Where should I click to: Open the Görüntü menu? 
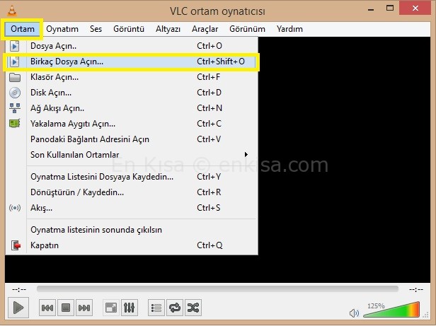129,29
